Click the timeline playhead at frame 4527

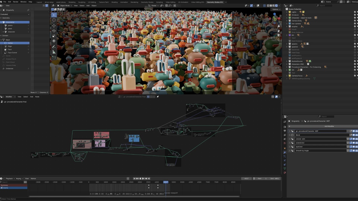166,182
